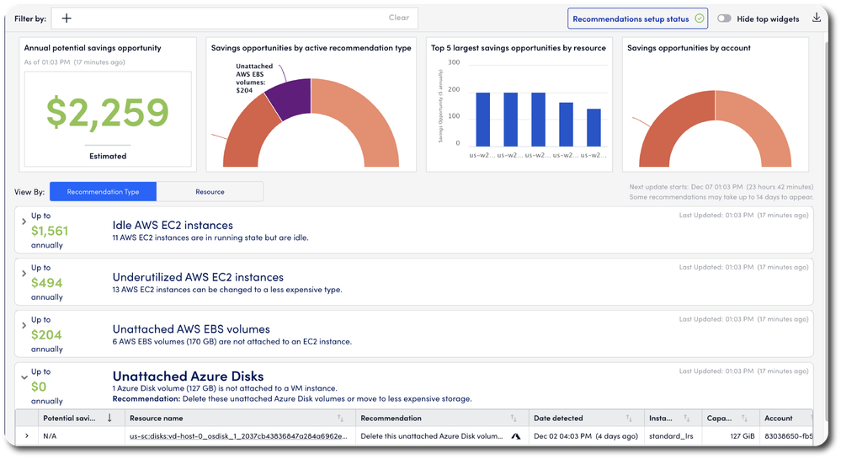Expand the Idle AWS EC2 instances section
Screen dimensions: 841x459
24,221
